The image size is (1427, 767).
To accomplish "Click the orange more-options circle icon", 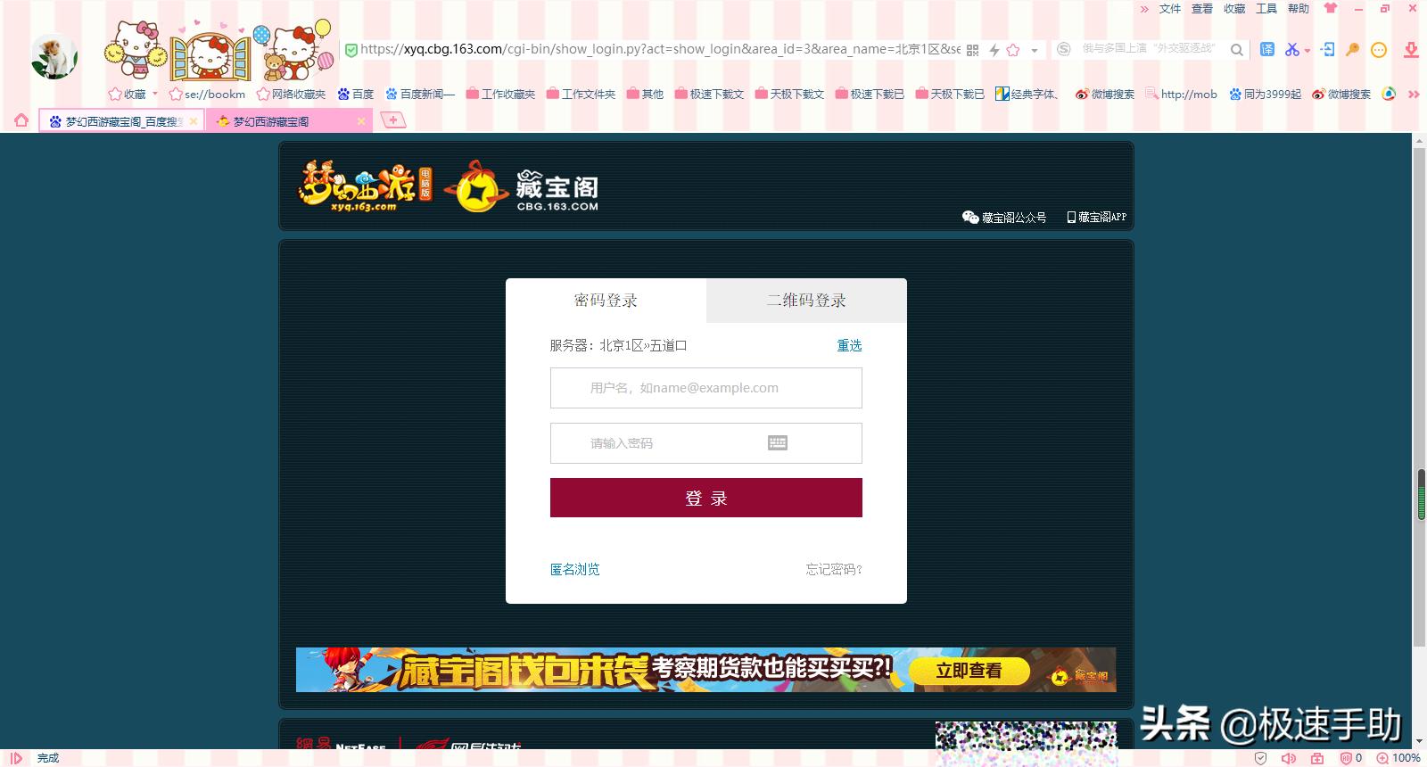I will pyautogui.click(x=1379, y=50).
